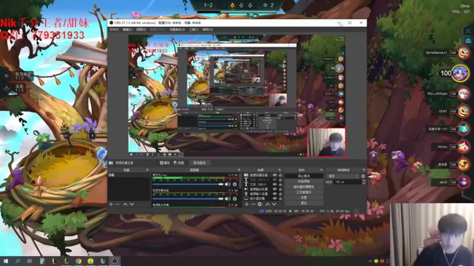Viewport: 474px width, 266px height.
Task: Move source up with the arrow
Action: pos(267,204)
